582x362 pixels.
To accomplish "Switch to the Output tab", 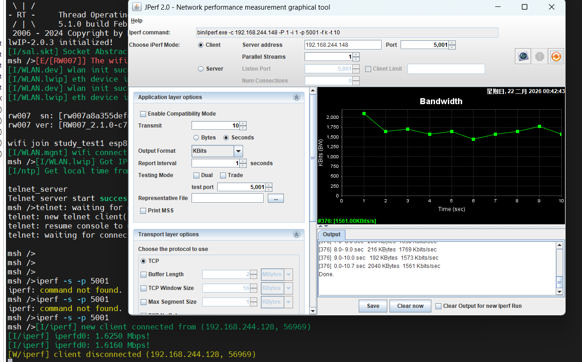I will pyautogui.click(x=332, y=234).
